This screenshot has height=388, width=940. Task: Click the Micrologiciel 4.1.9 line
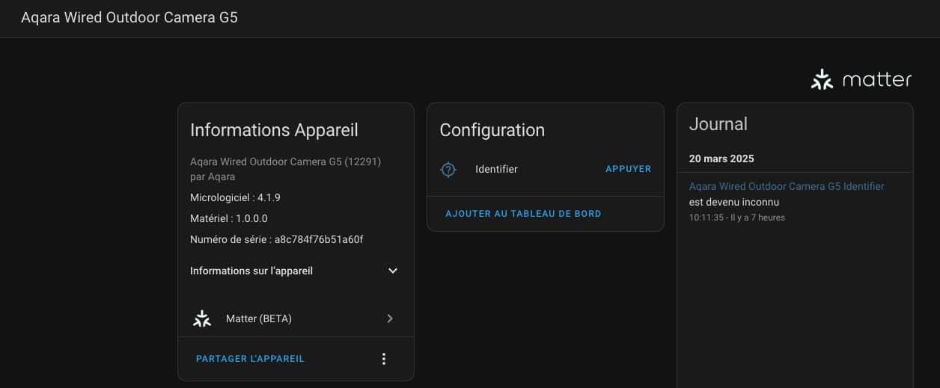(235, 197)
